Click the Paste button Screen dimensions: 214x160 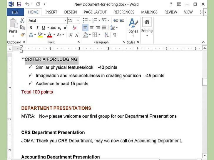coord(13,26)
